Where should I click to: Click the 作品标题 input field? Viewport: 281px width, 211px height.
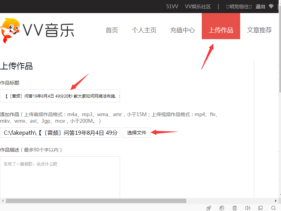(60, 96)
